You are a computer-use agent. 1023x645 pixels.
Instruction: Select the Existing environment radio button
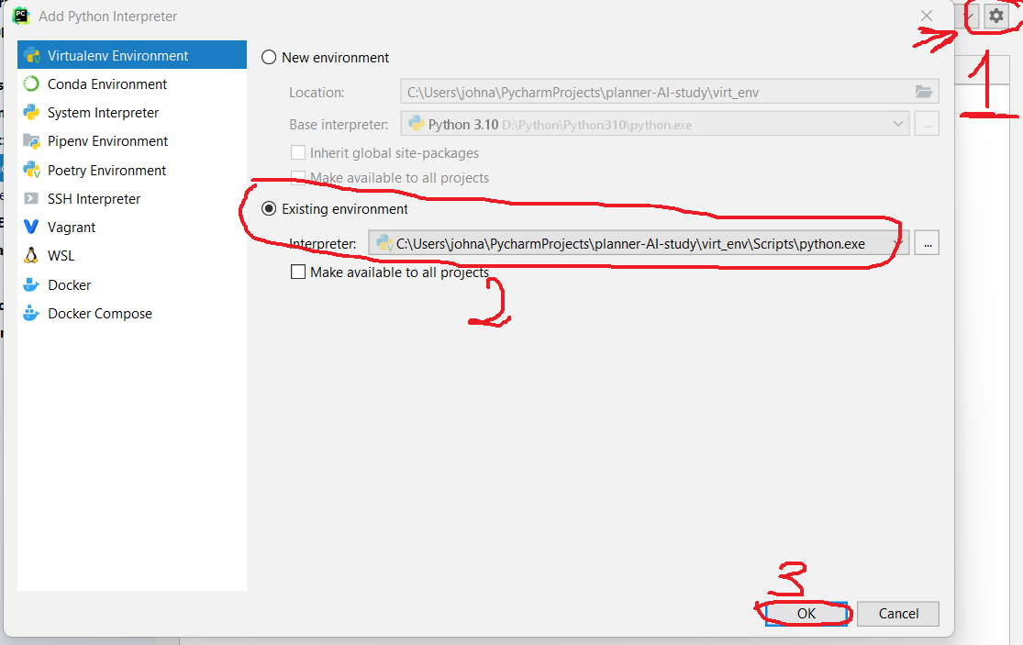click(269, 208)
